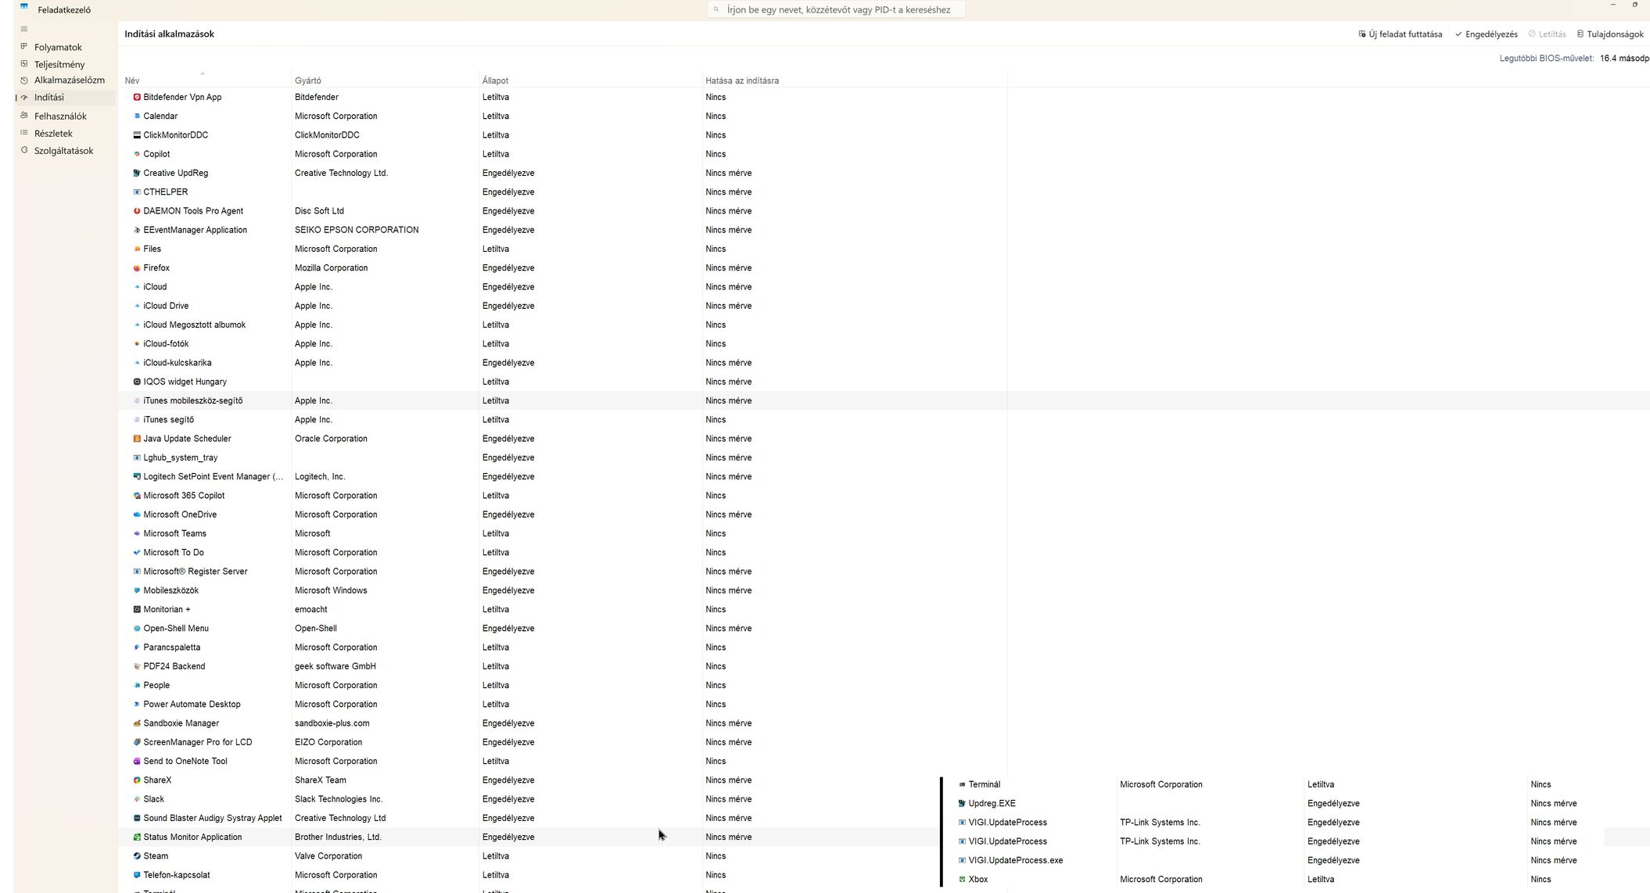This screenshot has height=893, width=1650.
Task: Open Tulajdonságok for the selected item
Action: tap(1609, 34)
